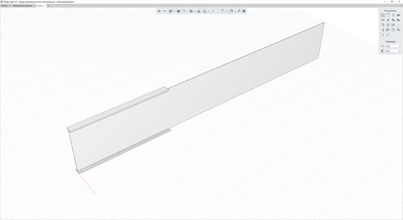Open settings via the wrench icon

(239, 11)
